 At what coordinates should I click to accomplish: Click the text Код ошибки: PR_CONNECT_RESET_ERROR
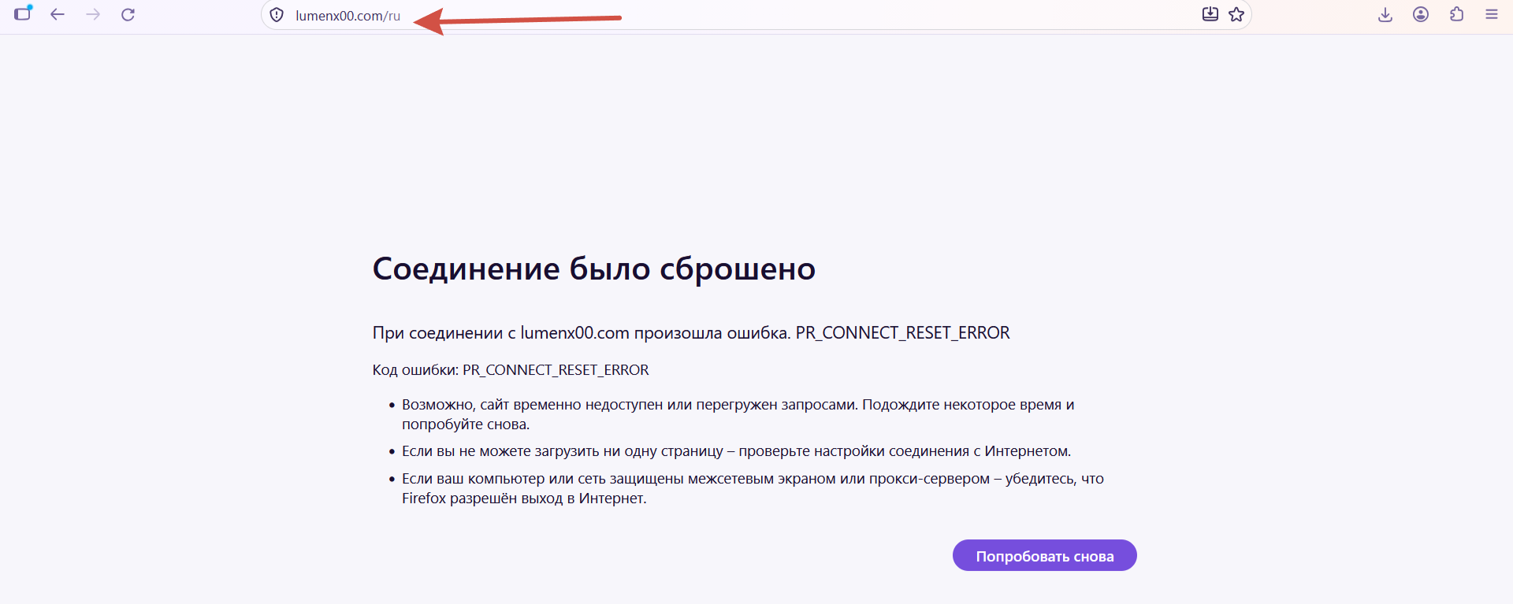pyautogui.click(x=511, y=370)
